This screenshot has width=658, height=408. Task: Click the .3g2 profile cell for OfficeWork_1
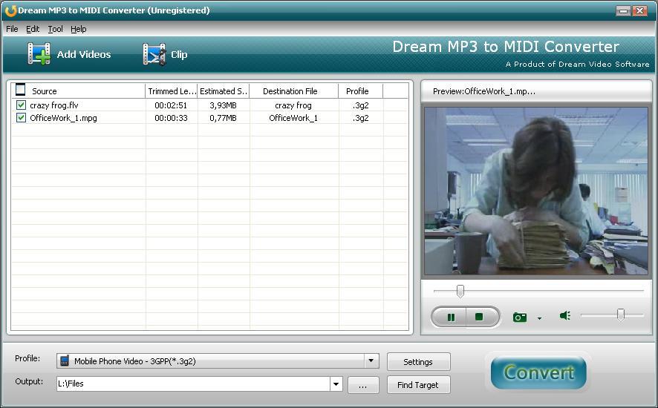tap(360, 118)
